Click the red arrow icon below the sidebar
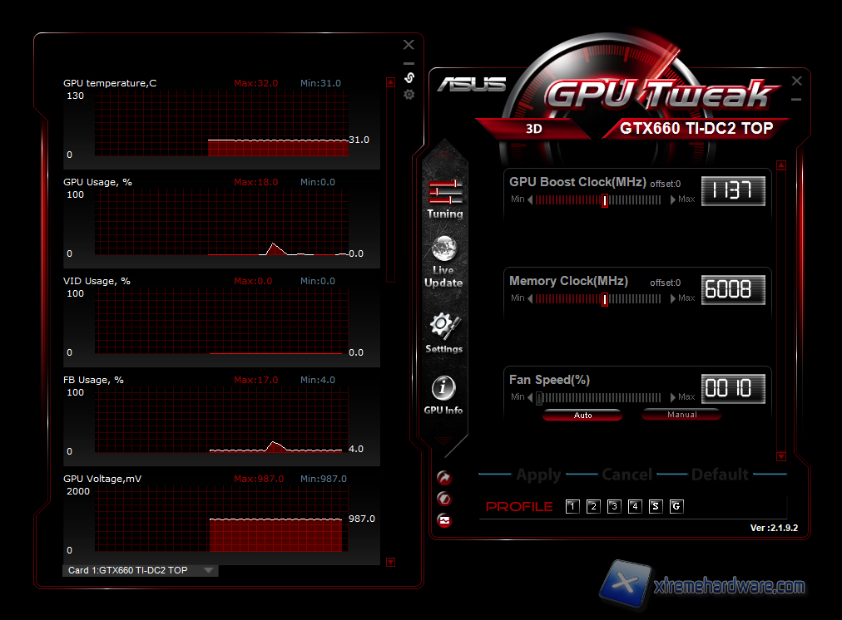 point(444,478)
